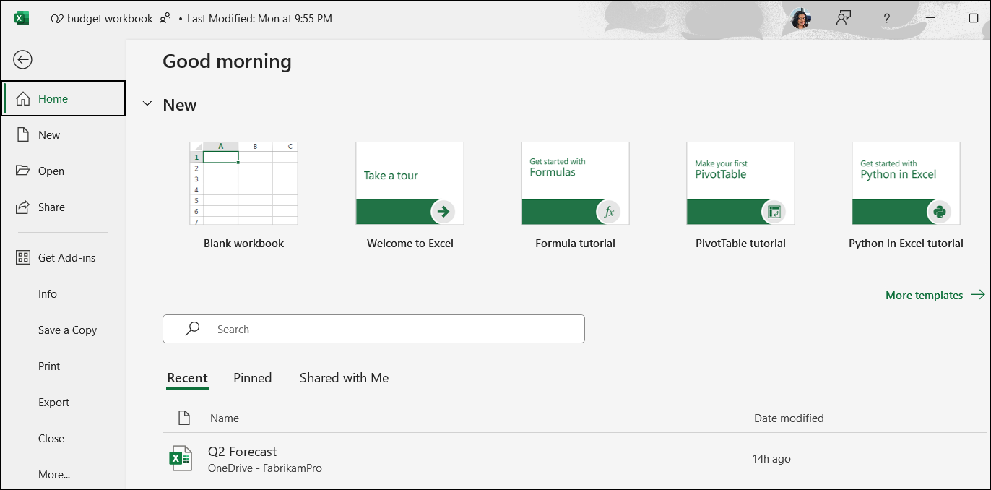991x490 pixels.
Task: Click the sharing people icon beside the title
Action: pyautogui.click(x=165, y=18)
